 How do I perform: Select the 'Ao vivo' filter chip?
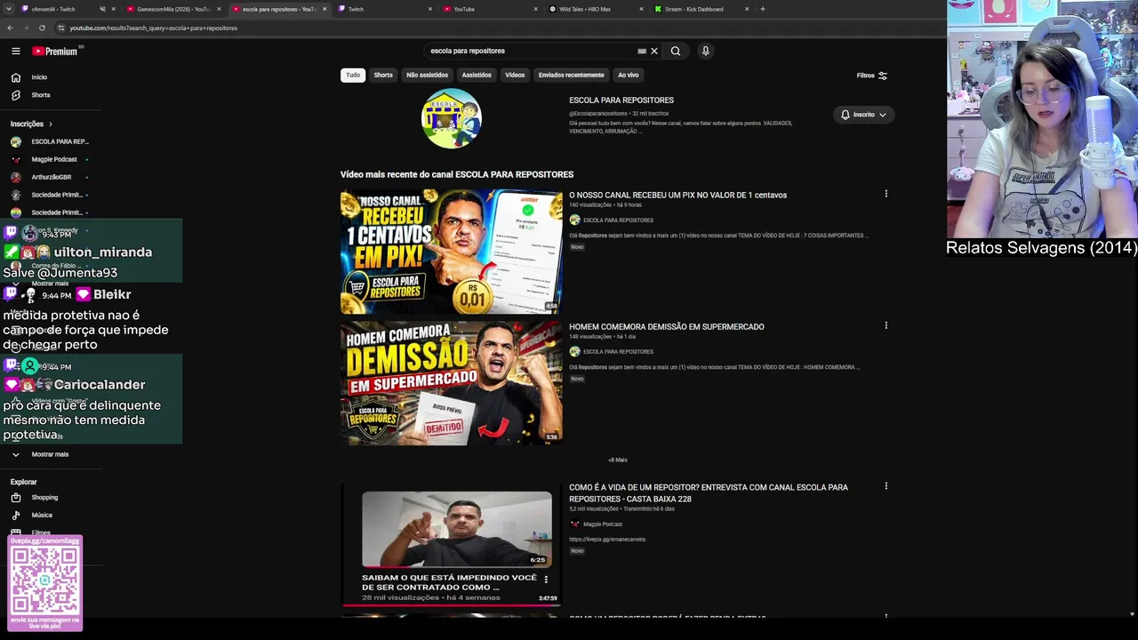click(629, 76)
